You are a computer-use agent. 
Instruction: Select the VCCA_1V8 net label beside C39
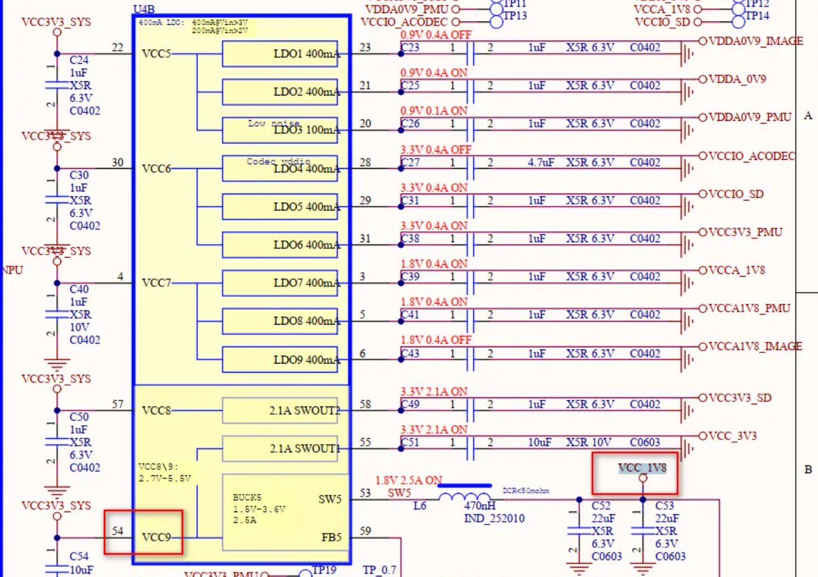click(736, 270)
